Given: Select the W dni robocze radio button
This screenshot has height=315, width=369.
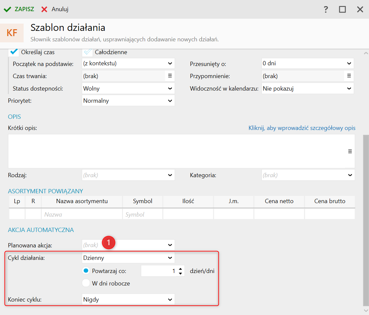Looking at the screenshot, I should 86,283.
